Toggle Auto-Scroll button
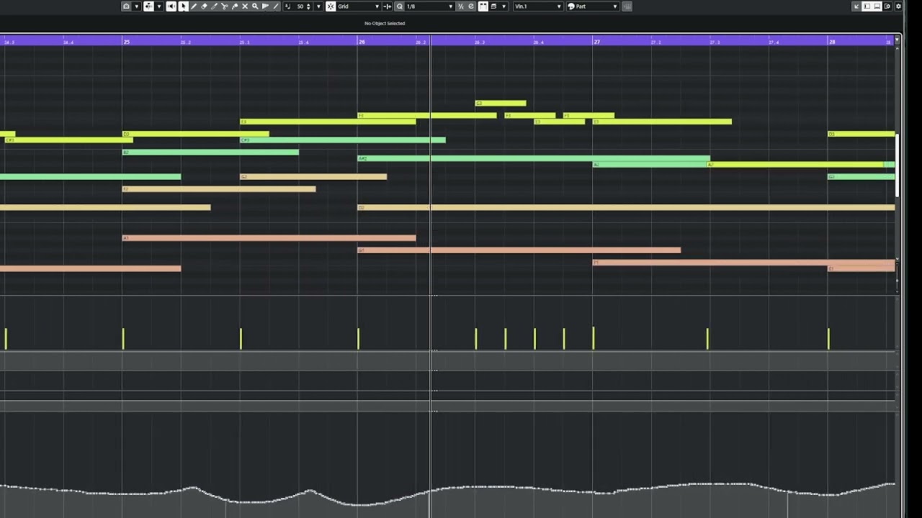This screenshot has height=518, width=922. [148, 6]
